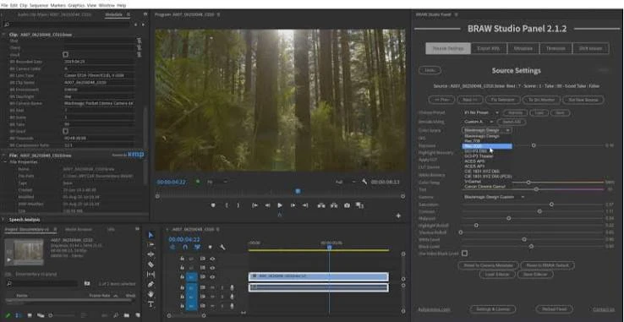
Task: Export frame with the camera icon
Action: click(347, 205)
